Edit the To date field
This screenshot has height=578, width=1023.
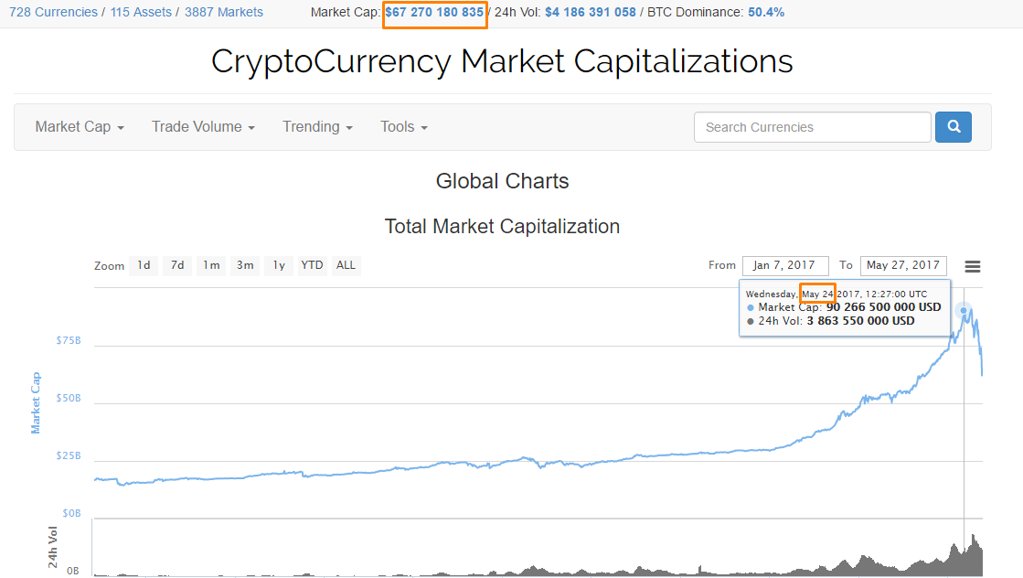(x=903, y=265)
